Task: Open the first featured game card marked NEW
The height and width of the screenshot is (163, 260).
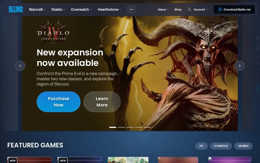Action: [29, 160]
